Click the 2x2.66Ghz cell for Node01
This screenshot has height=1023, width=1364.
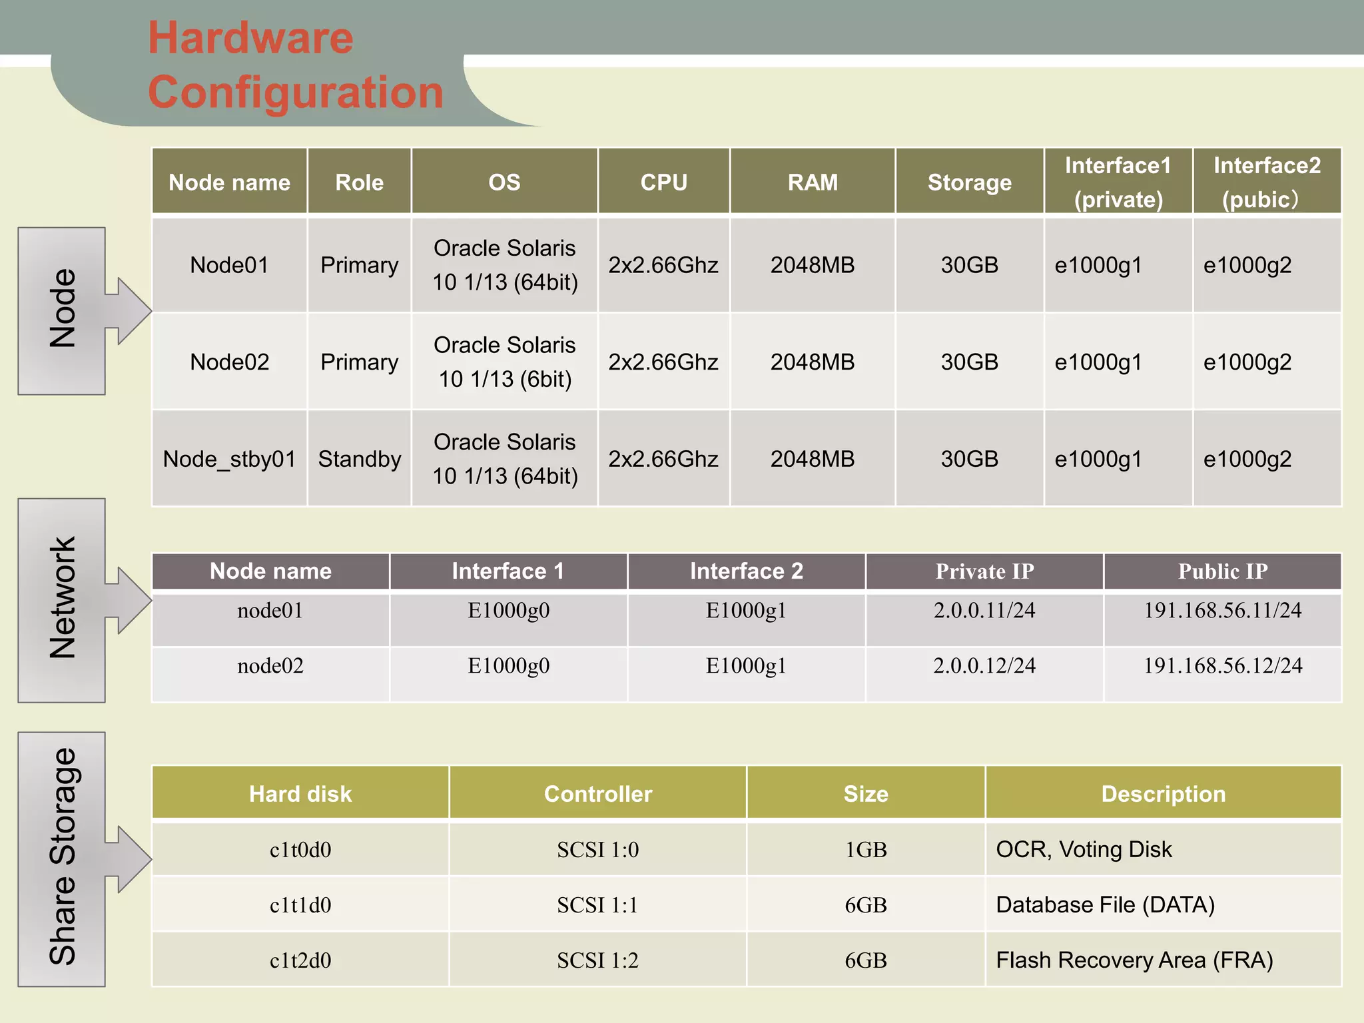click(x=664, y=265)
